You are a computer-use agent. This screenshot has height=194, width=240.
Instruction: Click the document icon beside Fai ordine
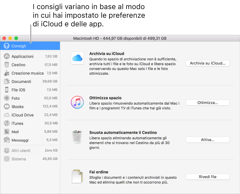77,176
